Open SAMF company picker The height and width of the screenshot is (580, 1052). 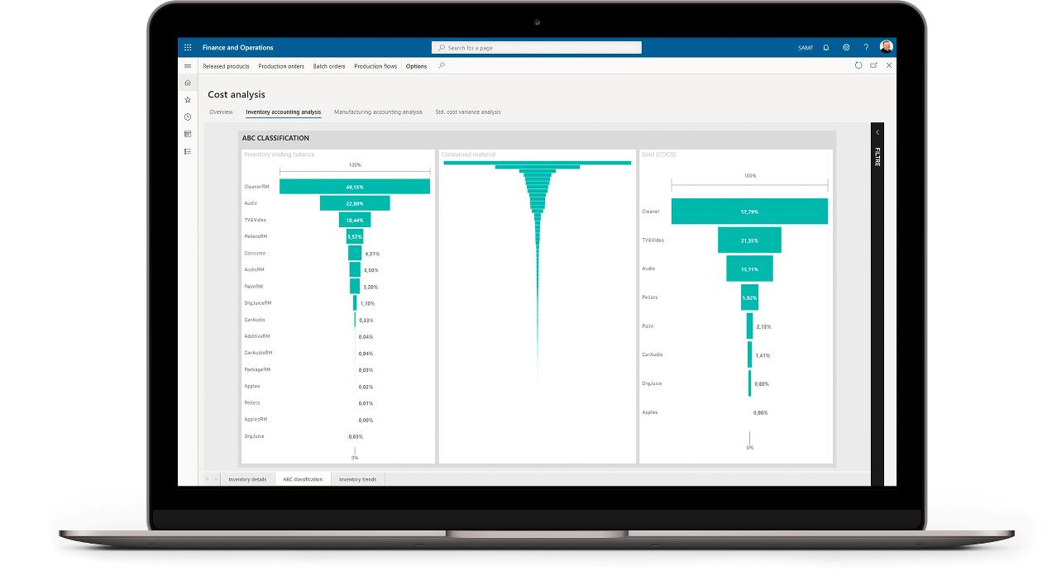tap(806, 48)
